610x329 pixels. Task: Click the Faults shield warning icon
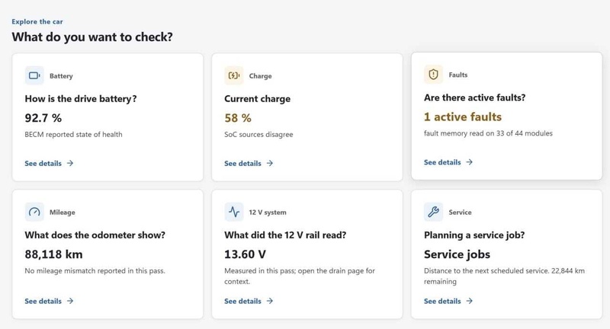click(433, 74)
